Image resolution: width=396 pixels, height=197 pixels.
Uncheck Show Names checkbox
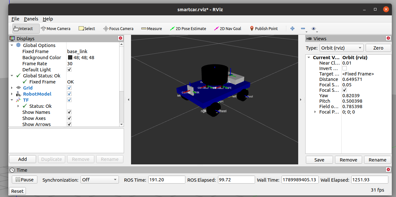pos(69,112)
